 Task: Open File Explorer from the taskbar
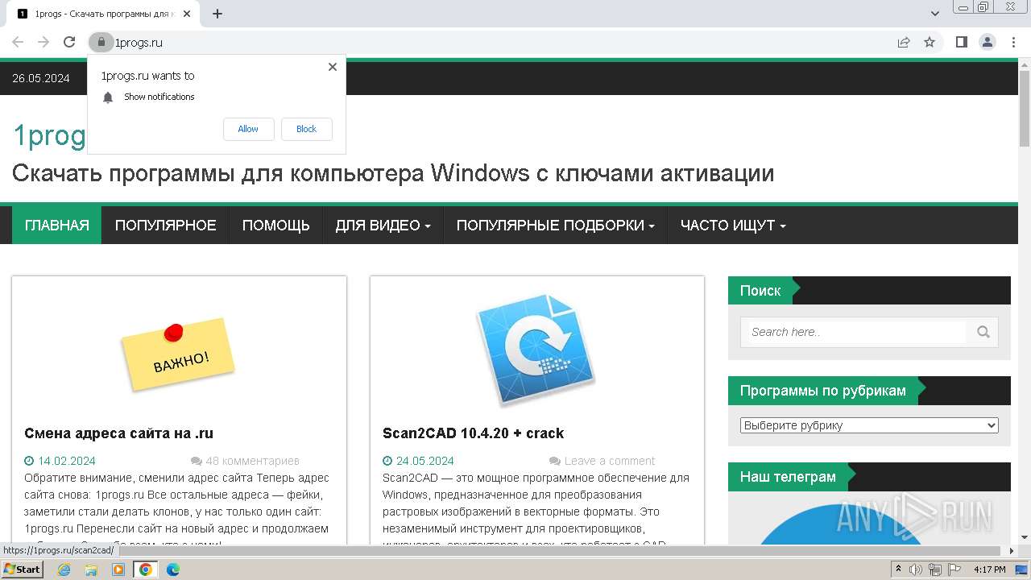[91, 570]
